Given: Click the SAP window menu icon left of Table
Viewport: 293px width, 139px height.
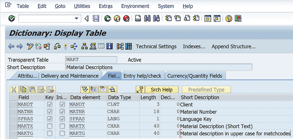Looking at the screenshot, I should click(8, 5).
